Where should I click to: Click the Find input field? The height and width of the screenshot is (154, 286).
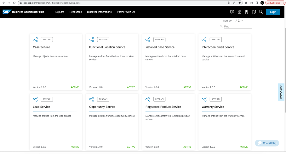(x=237, y=27)
